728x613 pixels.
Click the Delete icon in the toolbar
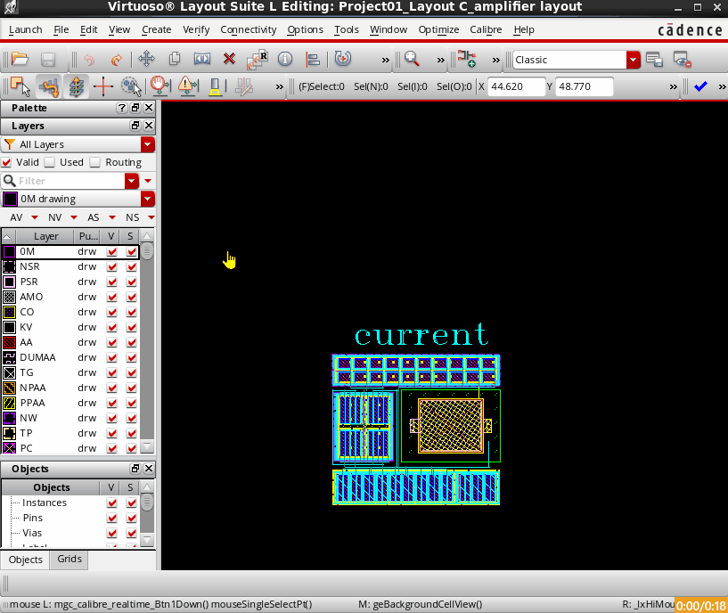tap(229, 59)
